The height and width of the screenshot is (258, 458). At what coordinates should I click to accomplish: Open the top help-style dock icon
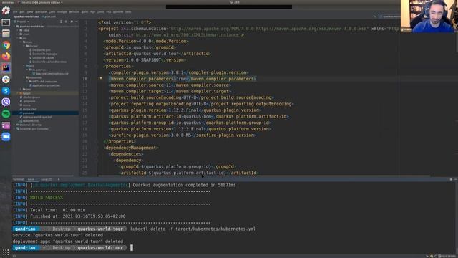(x=6, y=11)
